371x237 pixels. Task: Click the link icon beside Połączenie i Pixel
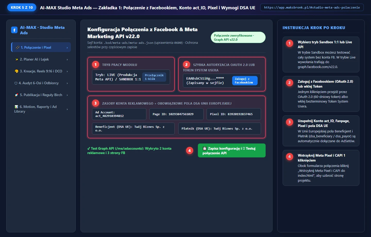[18, 47]
